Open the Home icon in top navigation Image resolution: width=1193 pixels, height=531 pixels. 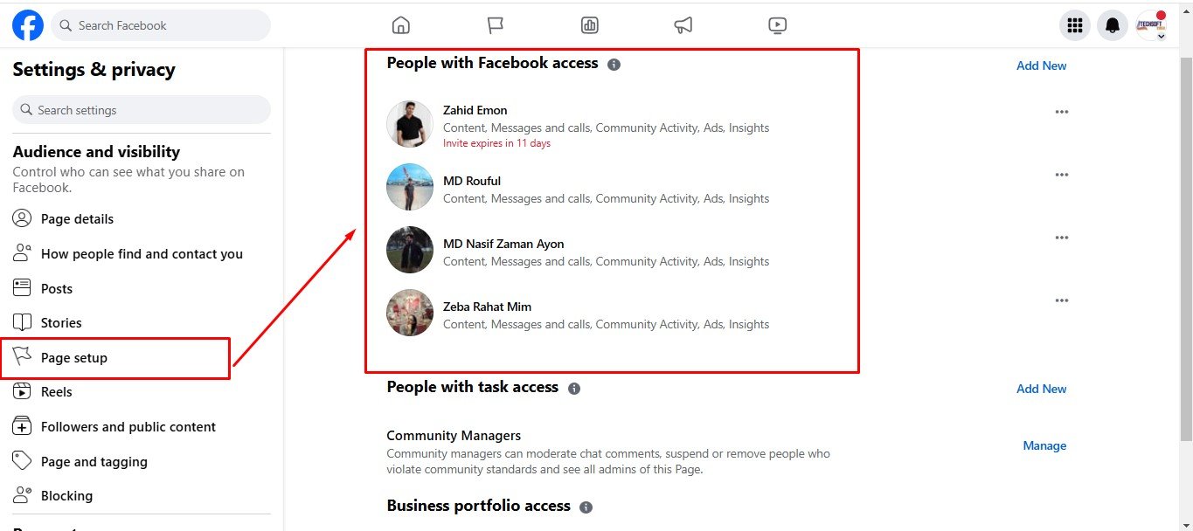pos(401,25)
